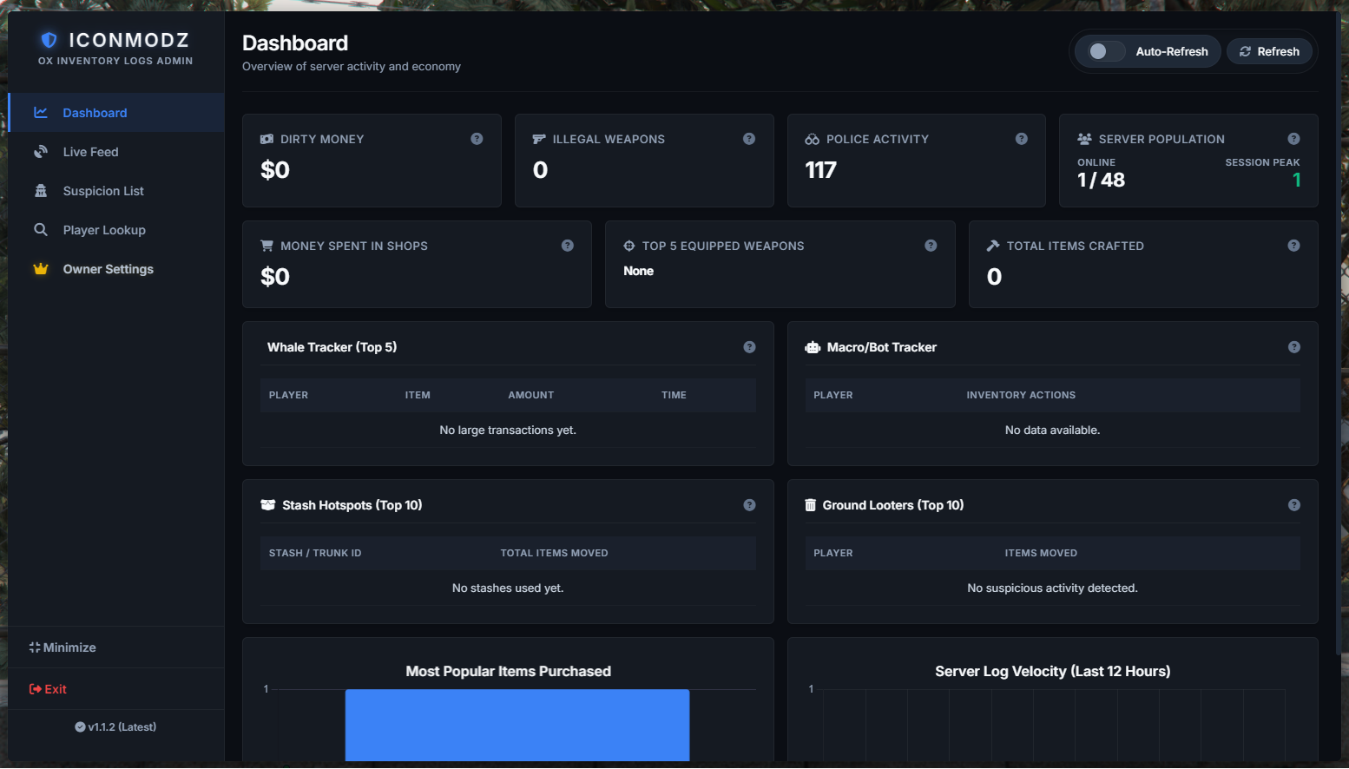Click the Dirty Money $0 value

pyautogui.click(x=275, y=170)
